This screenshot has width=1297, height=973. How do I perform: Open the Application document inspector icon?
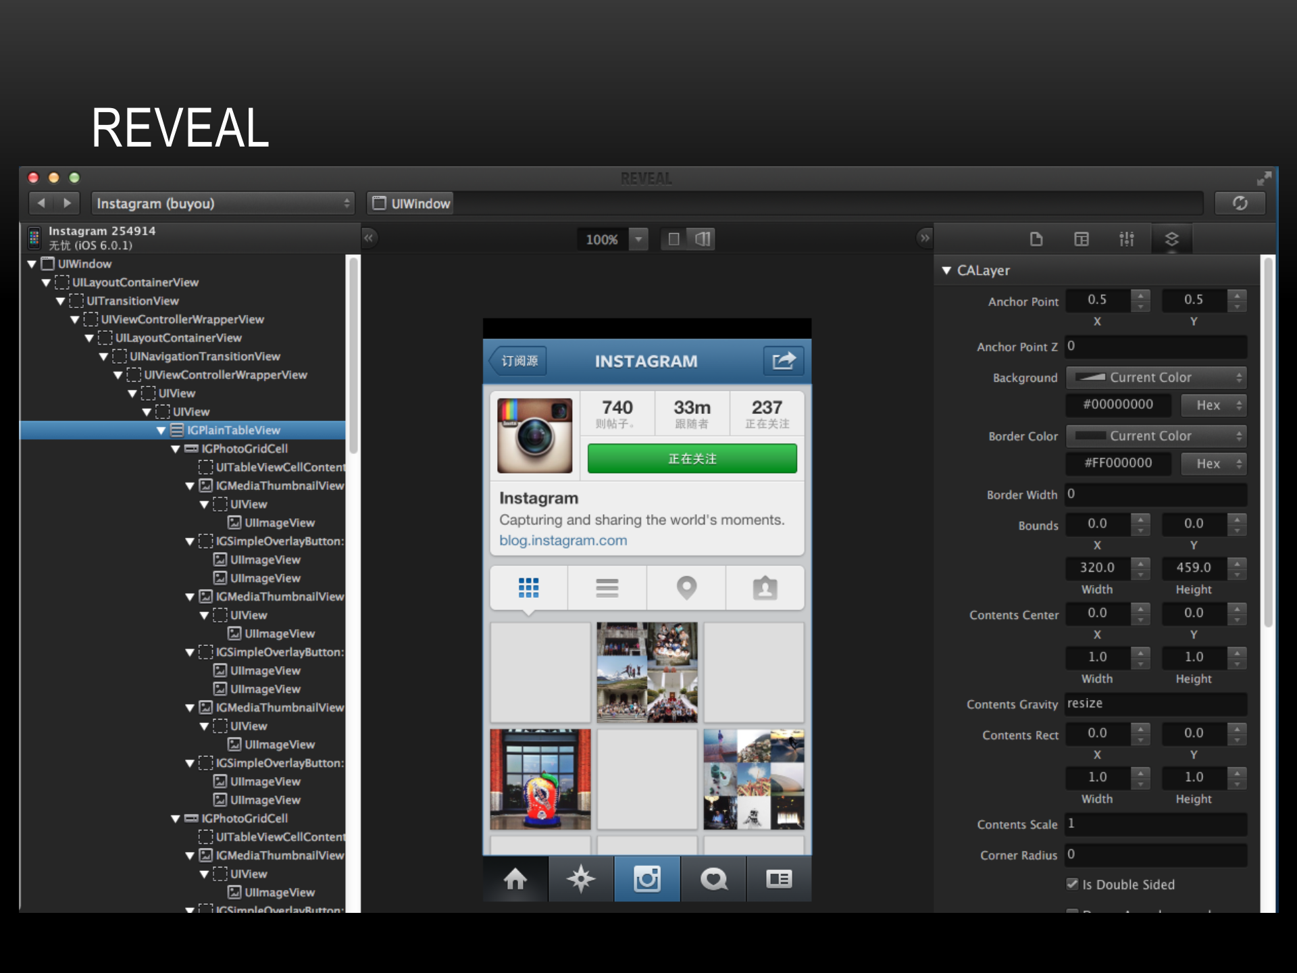(x=1036, y=239)
